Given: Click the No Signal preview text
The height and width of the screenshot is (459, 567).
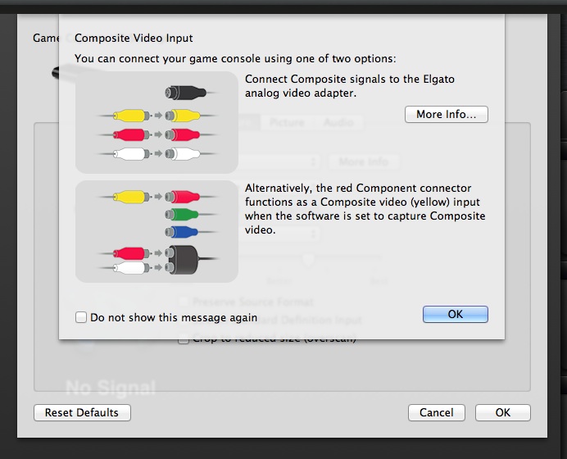Looking at the screenshot, I should pyautogui.click(x=111, y=385).
